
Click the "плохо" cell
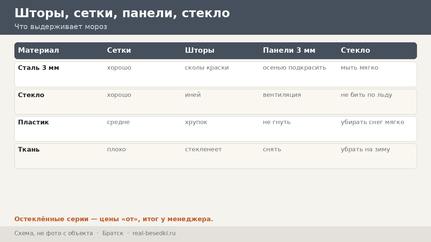click(116, 150)
